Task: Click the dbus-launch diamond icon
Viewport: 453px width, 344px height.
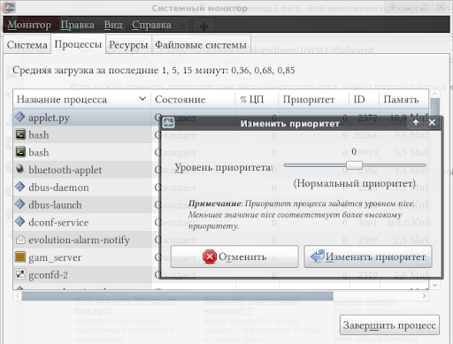Action: click(20, 204)
